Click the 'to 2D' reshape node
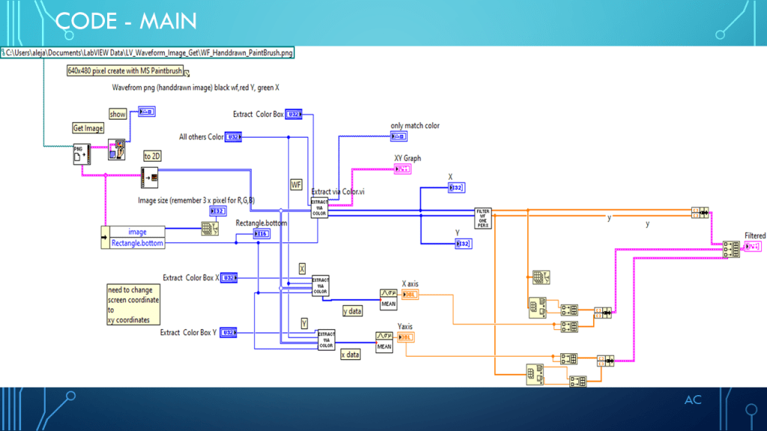Screen dimensions: 767x431 pyautogui.click(x=150, y=177)
